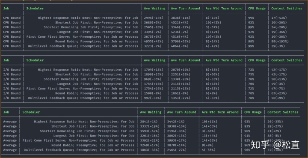Click the 9(+0%) weighted turn around value

coord(207,145)
